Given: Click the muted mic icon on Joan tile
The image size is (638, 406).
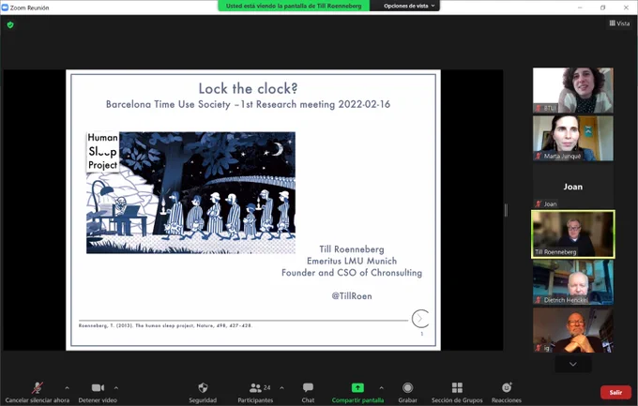Looking at the screenshot, I should pyautogui.click(x=539, y=203).
